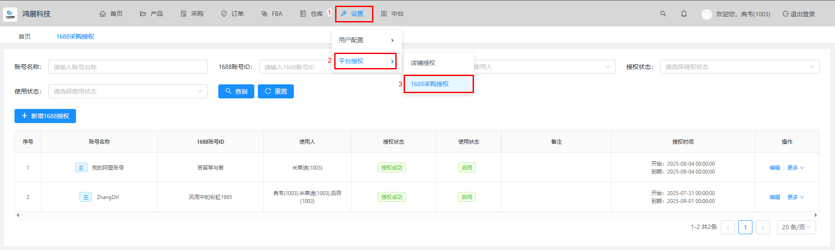Image resolution: width=835 pixels, height=250 pixels.
Task: Click the 主 badge beside ZhangDH
Action: 86,197
